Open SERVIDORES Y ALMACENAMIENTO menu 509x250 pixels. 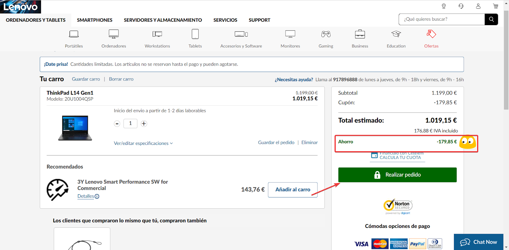163,20
